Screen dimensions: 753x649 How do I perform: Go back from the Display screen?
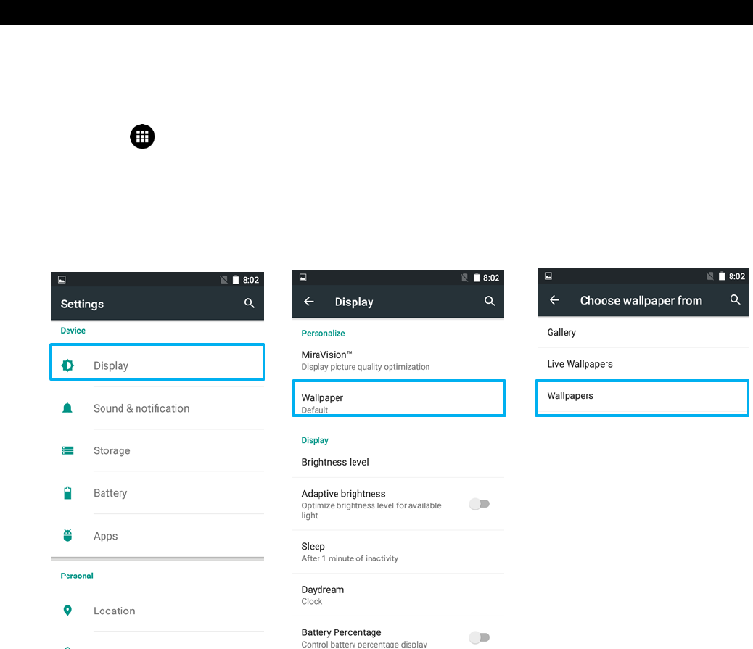point(309,302)
